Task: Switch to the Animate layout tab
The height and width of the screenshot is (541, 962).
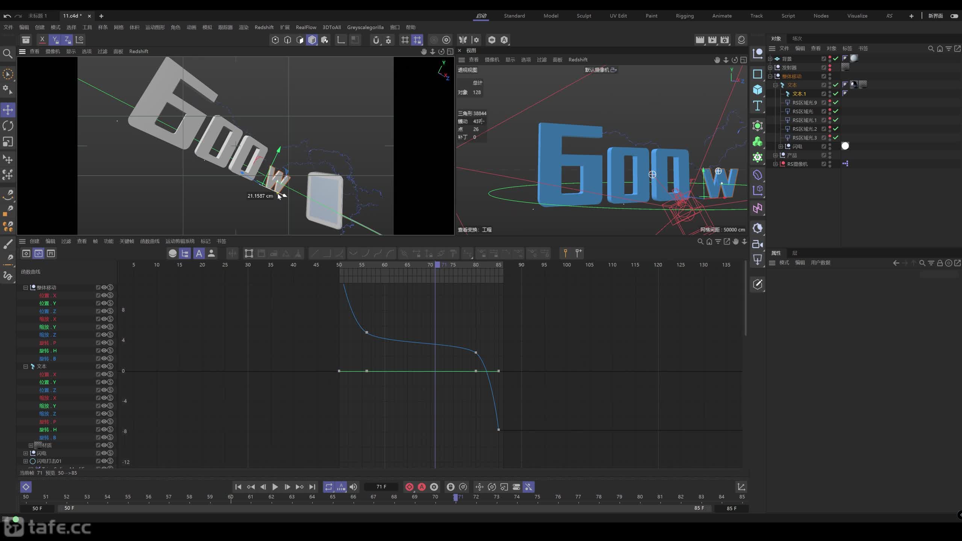Action: tap(722, 16)
